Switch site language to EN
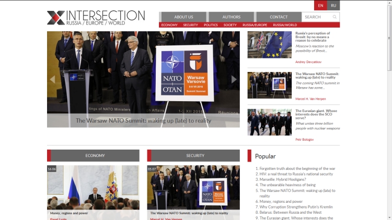Viewport: 392px width, 220px height. click(320, 6)
